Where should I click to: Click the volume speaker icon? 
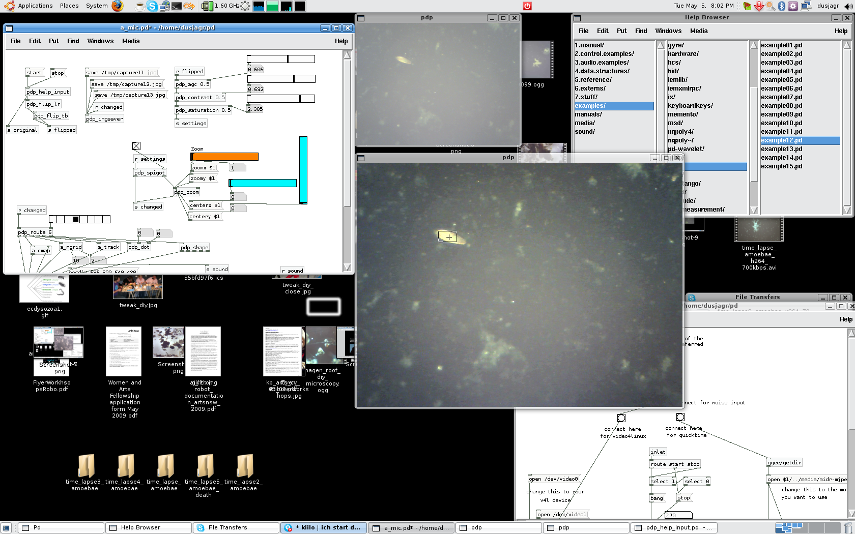click(x=849, y=6)
